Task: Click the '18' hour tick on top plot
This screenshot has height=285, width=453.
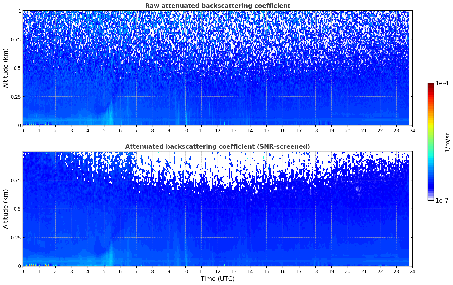Action: [315, 130]
